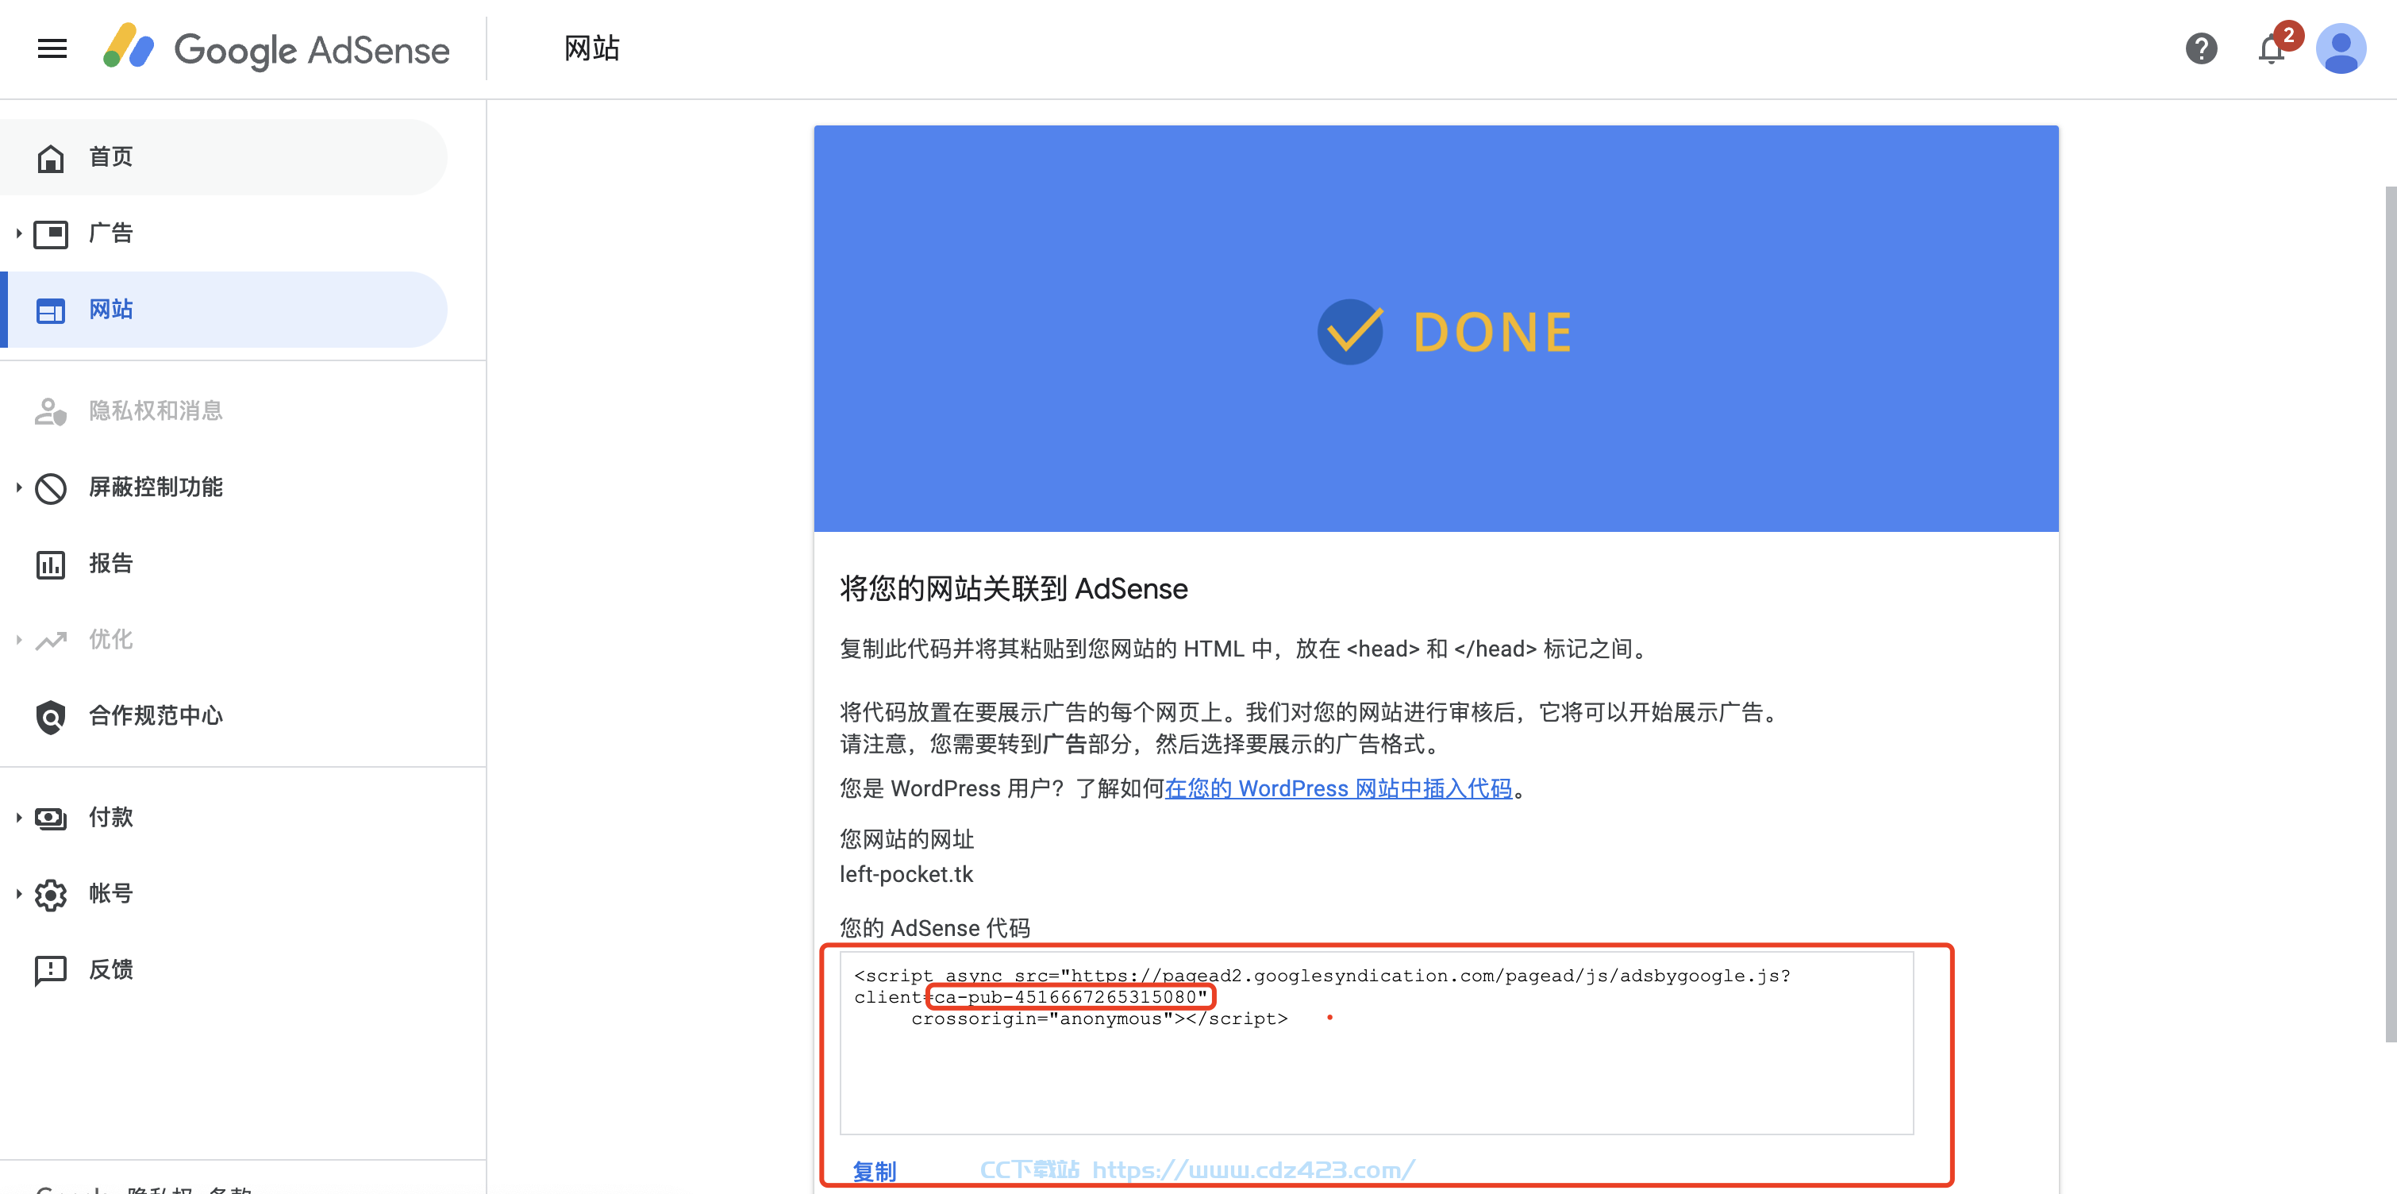Click the 网站 page title in header

[x=592, y=48]
